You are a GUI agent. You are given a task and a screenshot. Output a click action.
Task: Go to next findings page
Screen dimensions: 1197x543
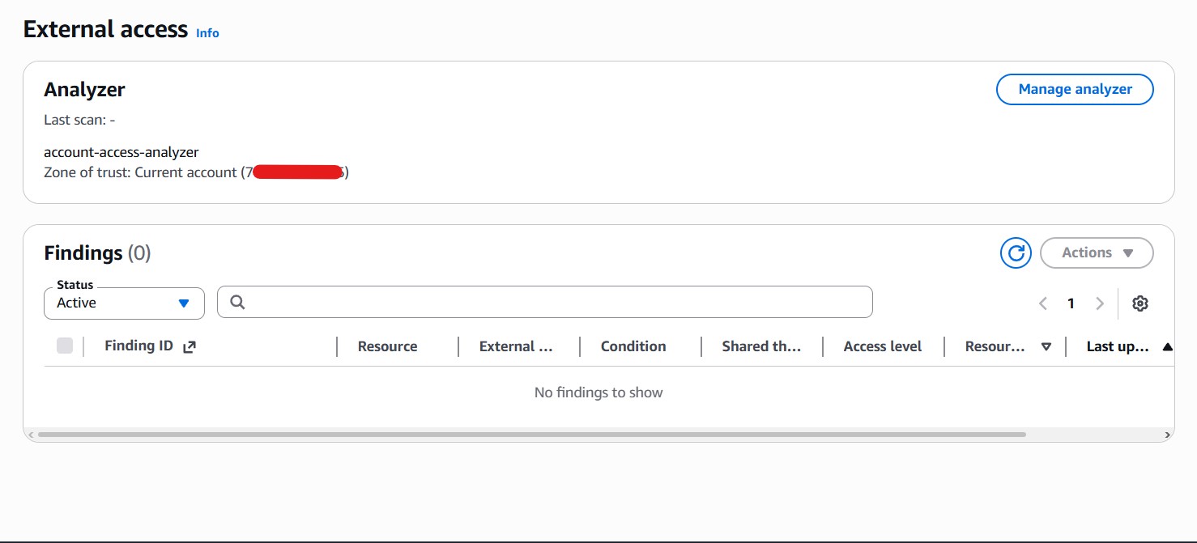(1099, 303)
